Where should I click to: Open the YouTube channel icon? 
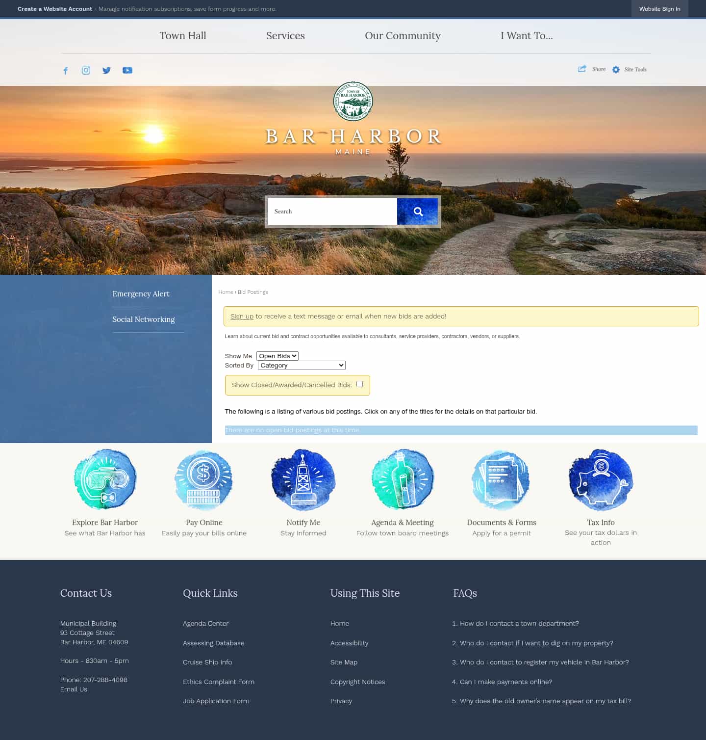click(x=127, y=70)
